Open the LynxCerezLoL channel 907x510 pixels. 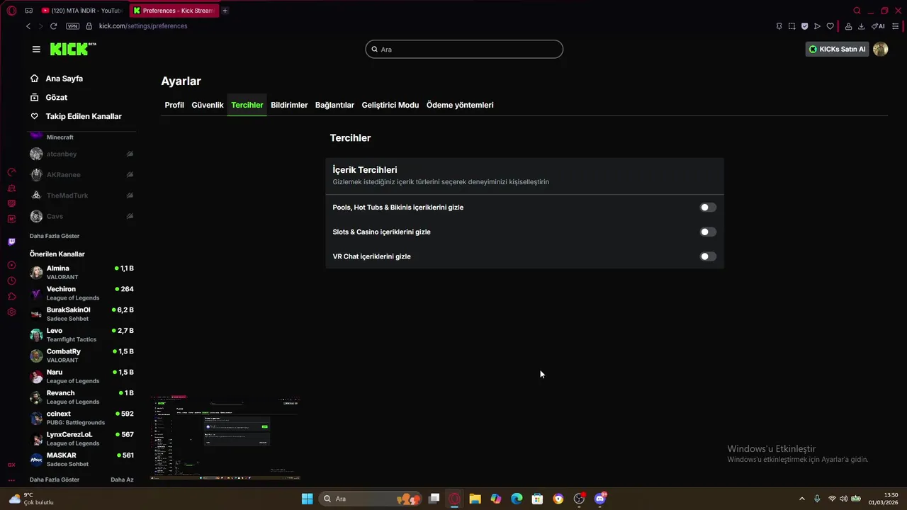pos(81,438)
